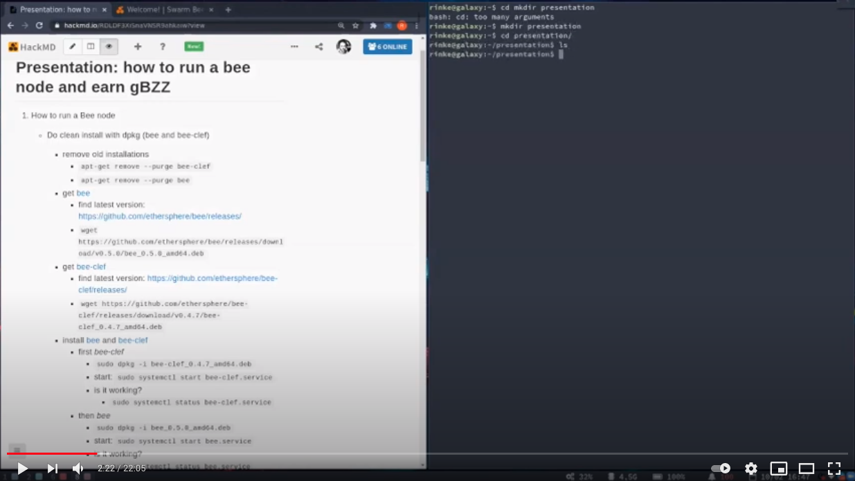
Task: Open a new browser tab
Action: click(x=228, y=10)
